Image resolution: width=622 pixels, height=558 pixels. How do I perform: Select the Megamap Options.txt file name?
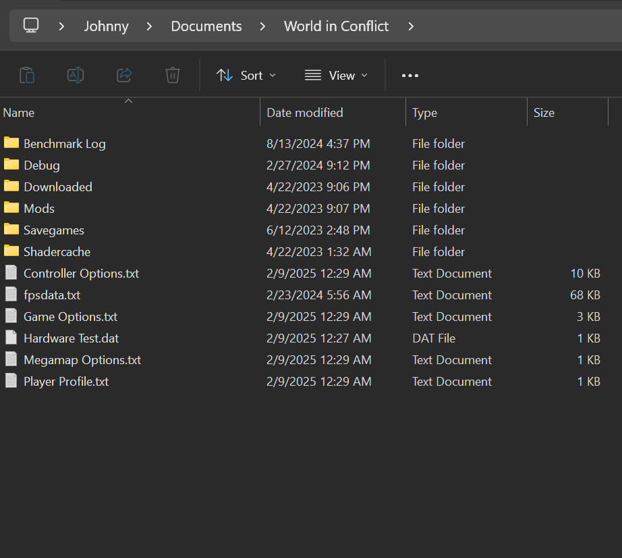pos(82,360)
